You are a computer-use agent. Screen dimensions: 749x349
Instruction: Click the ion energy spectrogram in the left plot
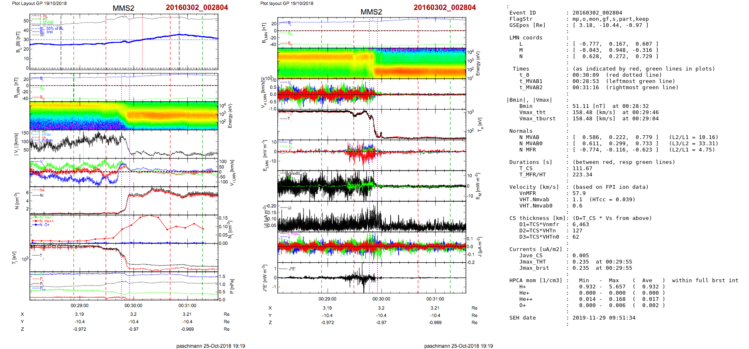124,115
